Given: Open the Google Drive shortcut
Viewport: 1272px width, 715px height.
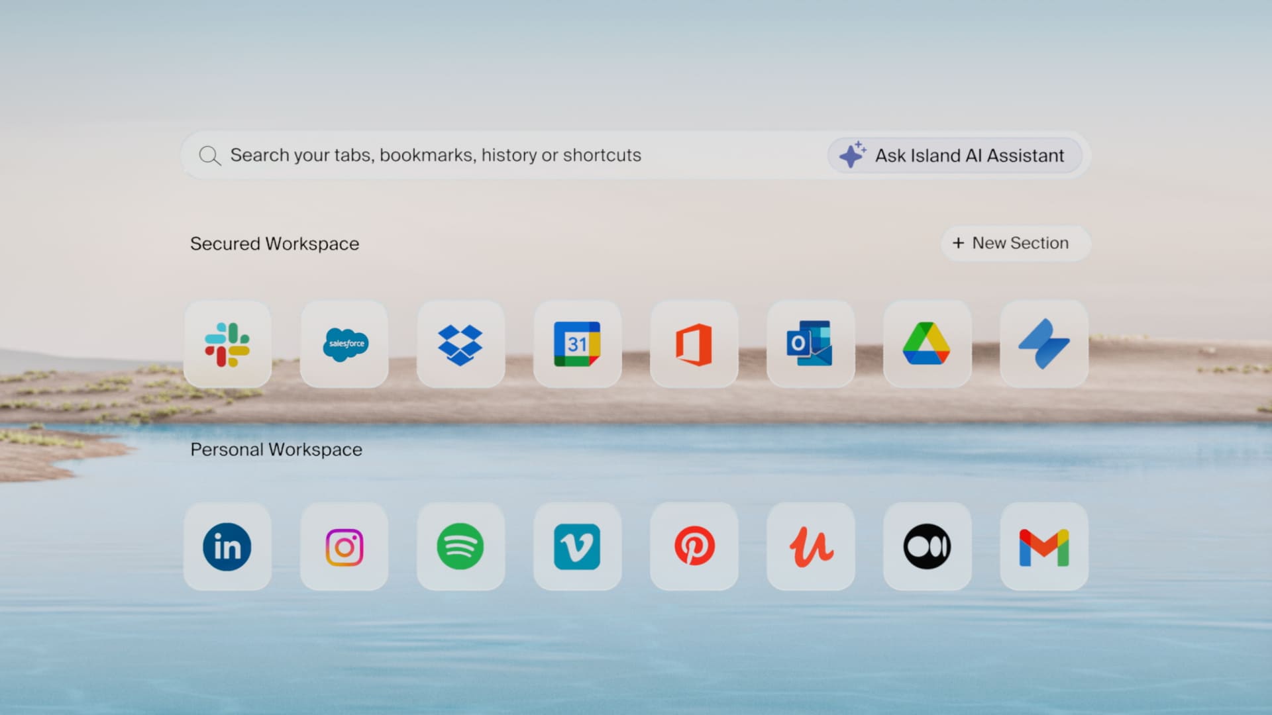Looking at the screenshot, I should pyautogui.click(x=927, y=344).
